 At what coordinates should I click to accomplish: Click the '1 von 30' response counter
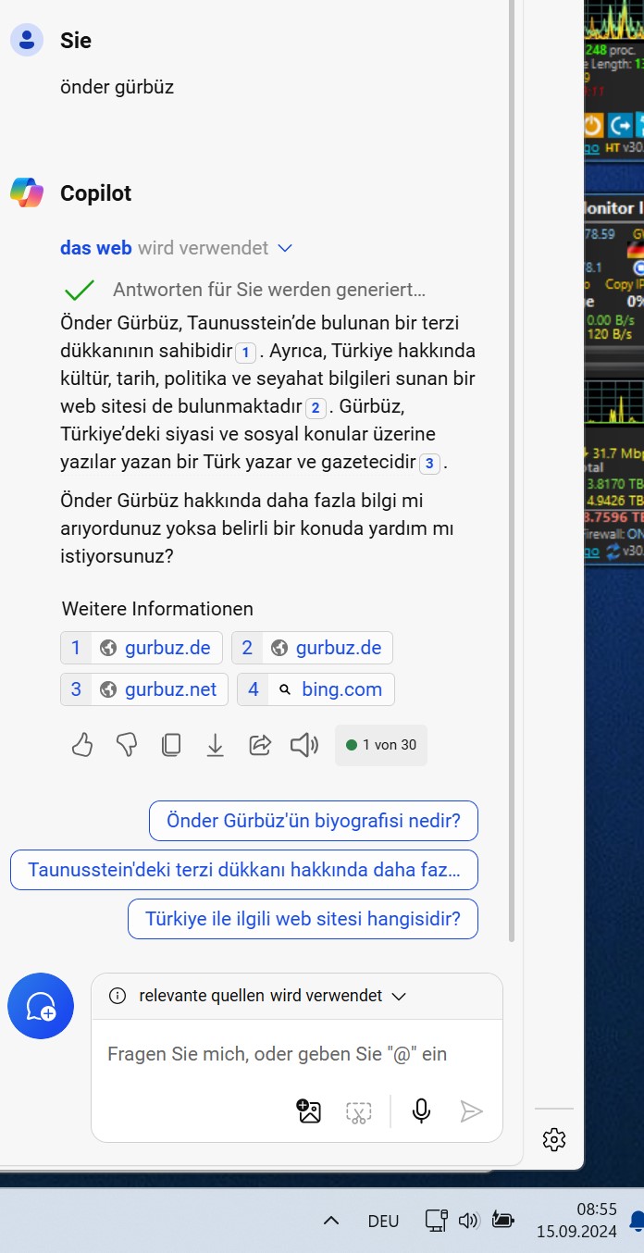click(x=381, y=745)
